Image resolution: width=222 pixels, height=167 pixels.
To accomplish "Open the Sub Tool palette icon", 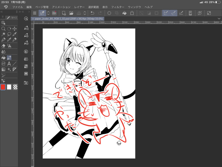I will click(26, 28).
